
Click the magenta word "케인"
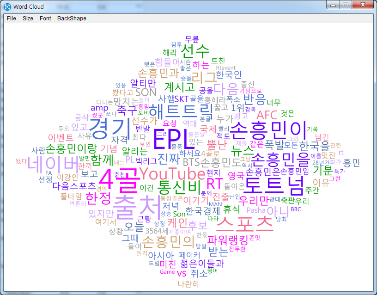(177, 223)
